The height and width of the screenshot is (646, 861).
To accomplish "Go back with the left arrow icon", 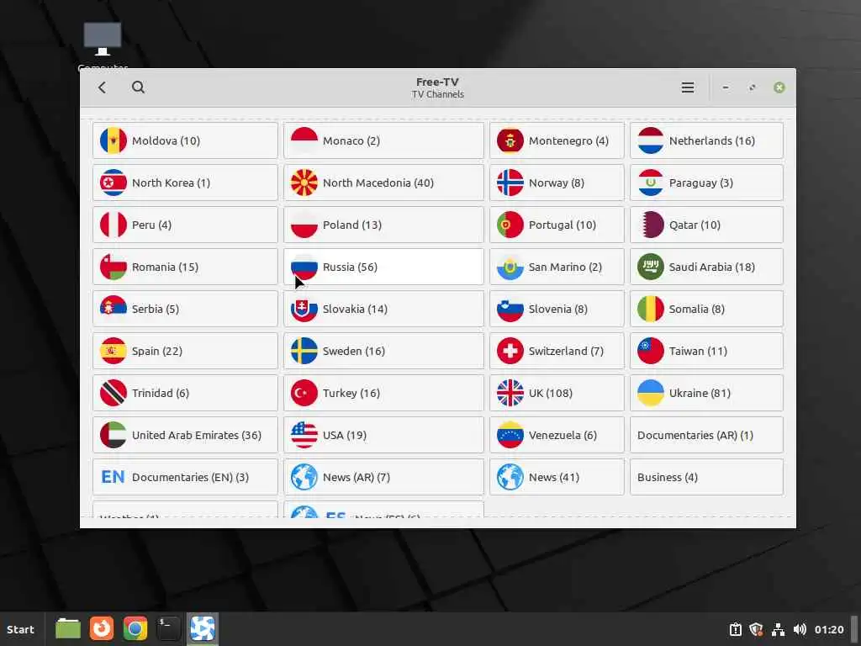I will 102,87.
